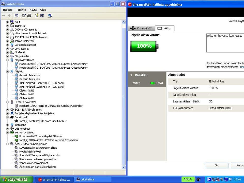Click the 12:48 taskbar clock

[237, 180]
